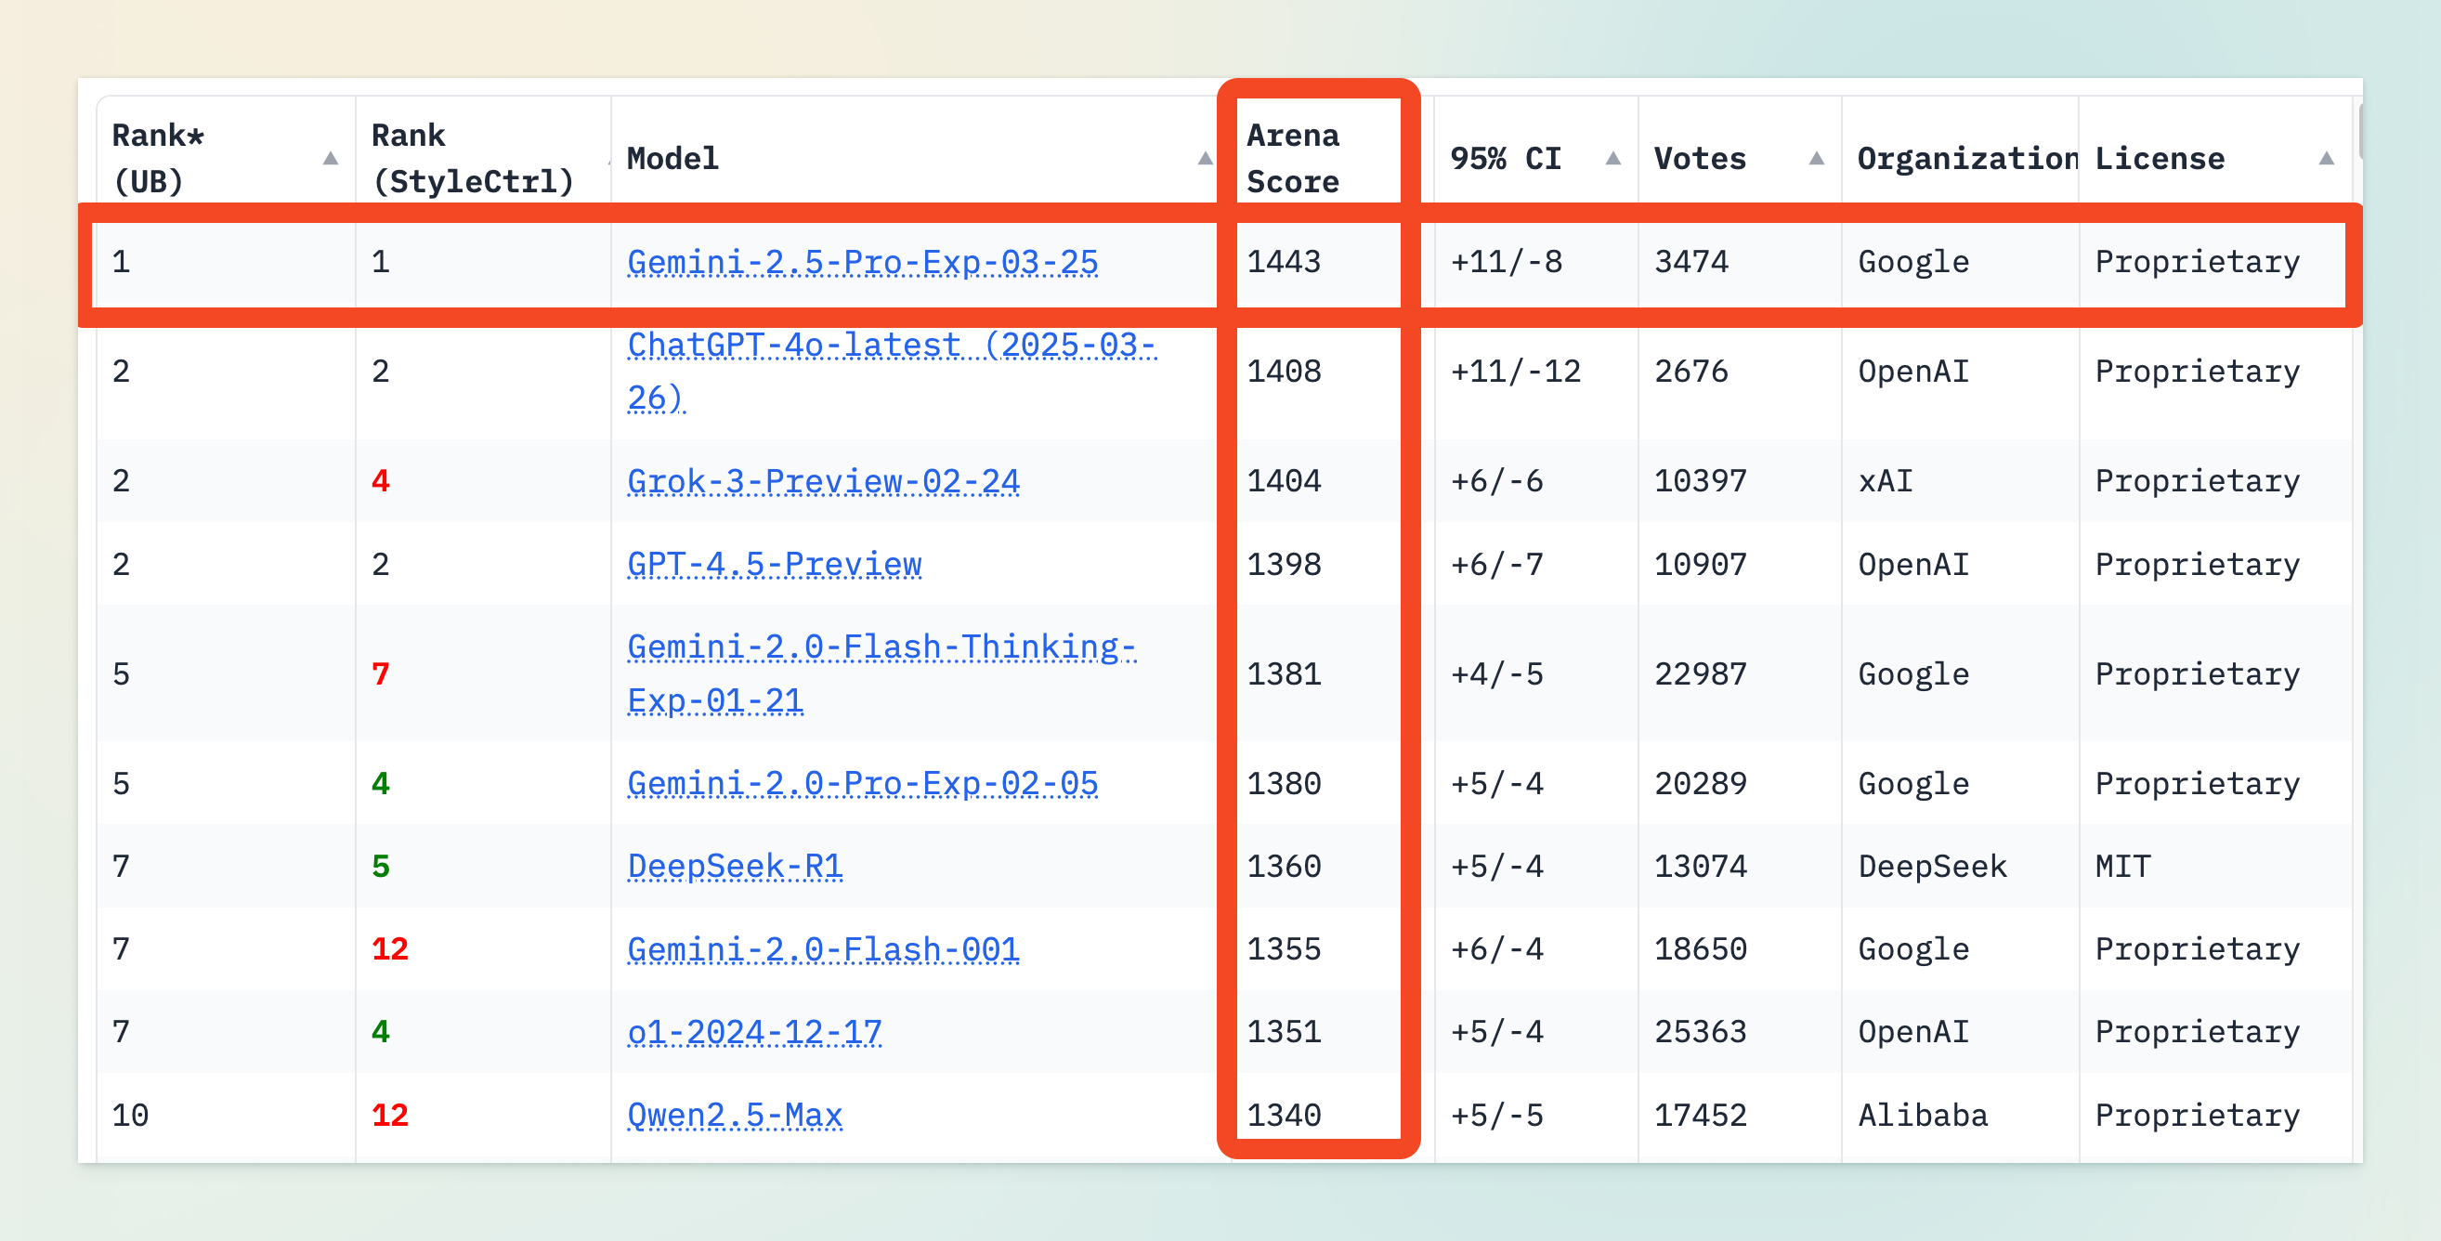Open the Gemini-2.5-Pro-Exp-03-25 model link
Image resolution: width=2441 pixels, height=1241 pixels.
(862, 261)
